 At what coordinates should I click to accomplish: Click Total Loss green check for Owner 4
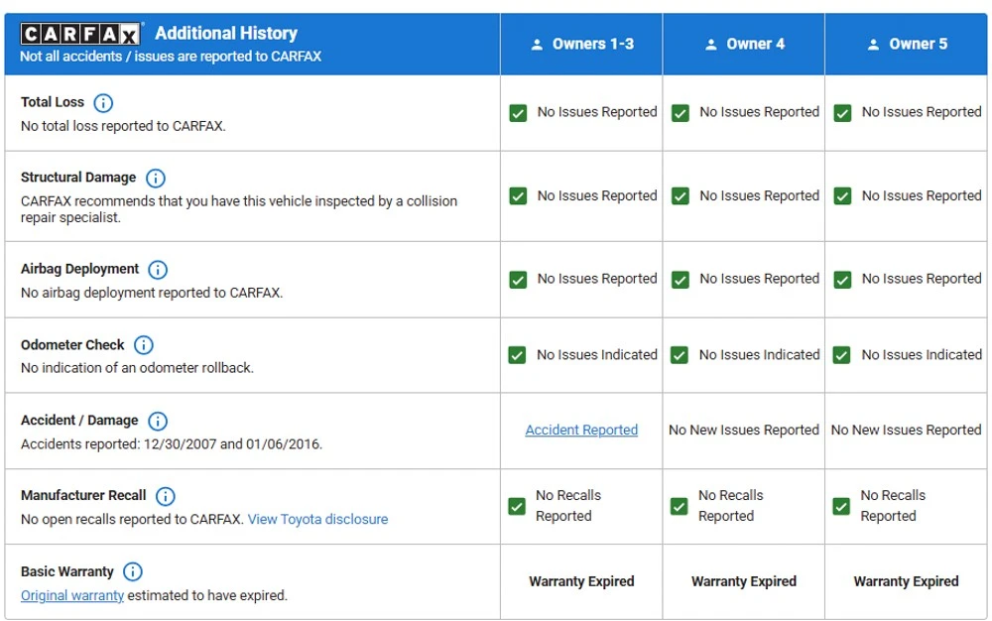(x=681, y=113)
